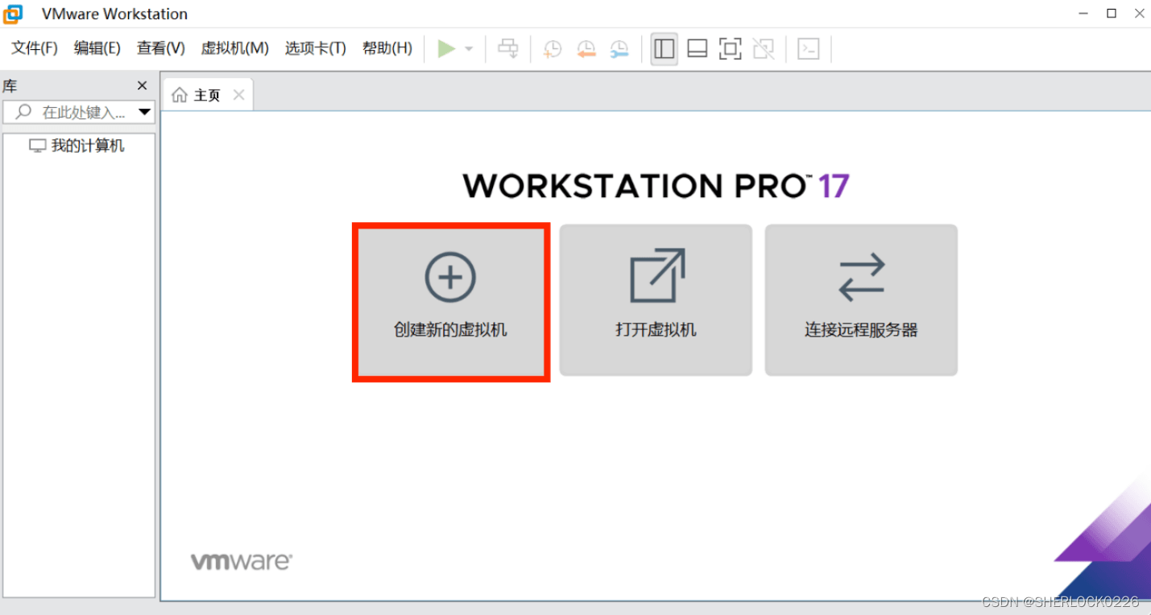Click the console view icon
This screenshot has height=615, width=1151.
coord(808,49)
